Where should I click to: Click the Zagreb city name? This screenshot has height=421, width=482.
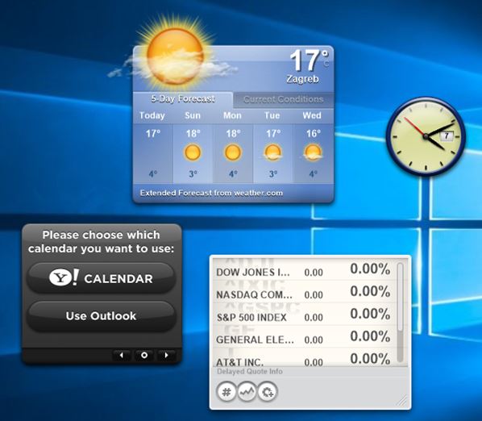click(302, 79)
